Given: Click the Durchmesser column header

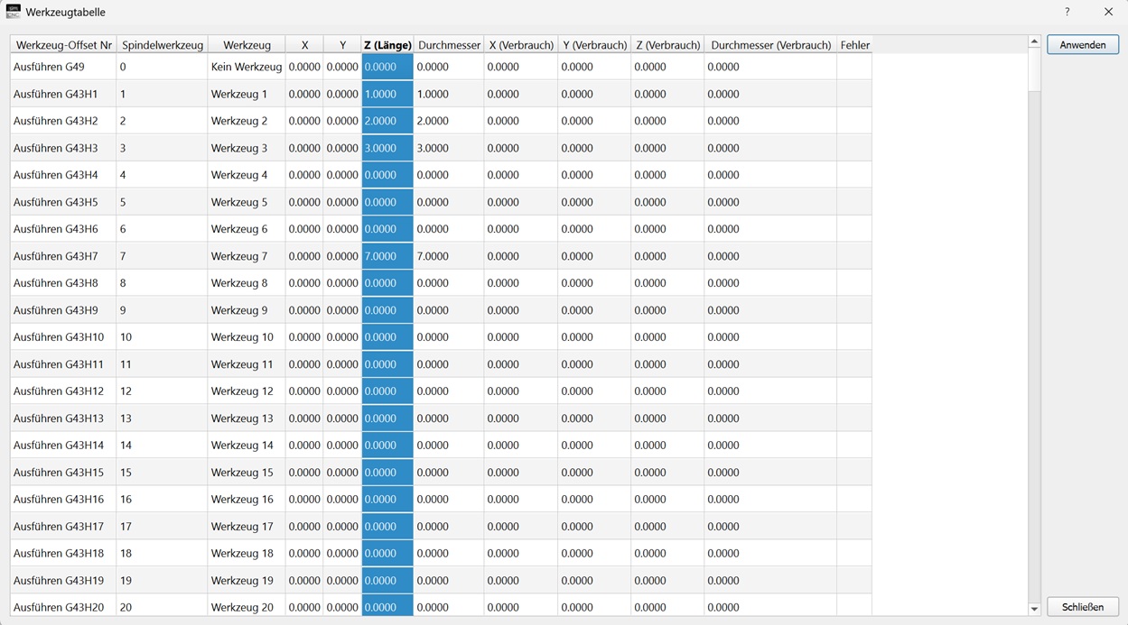Looking at the screenshot, I should pyautogui.click(x=449, y=44).
